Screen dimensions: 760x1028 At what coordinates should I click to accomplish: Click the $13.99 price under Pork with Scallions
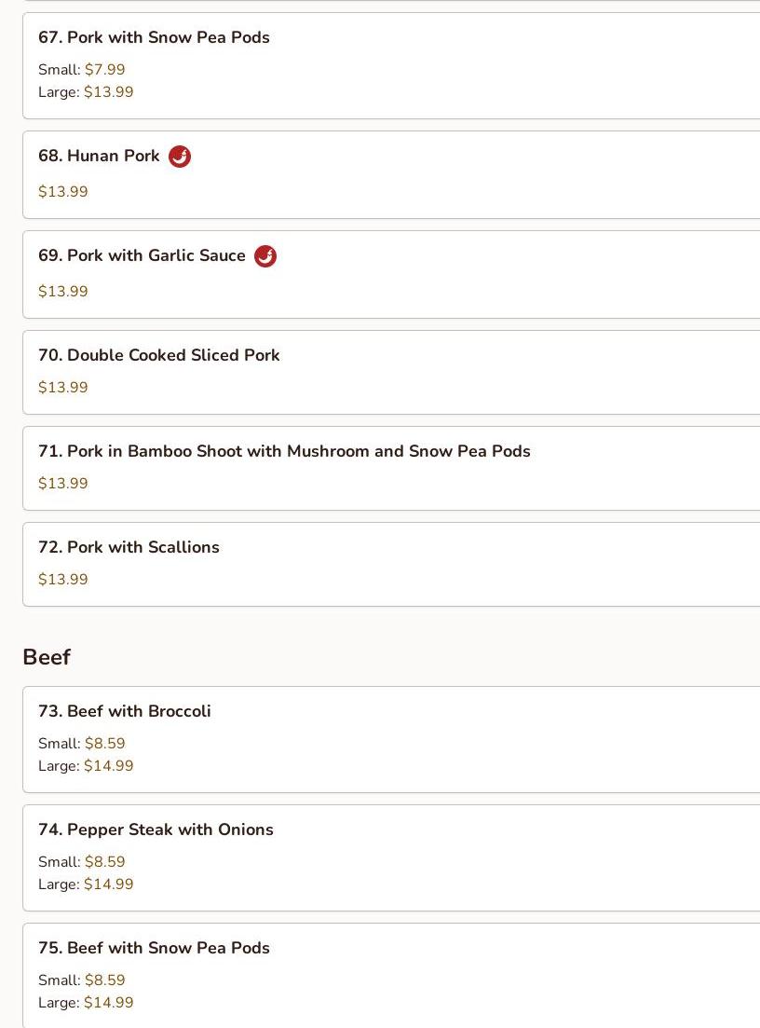click(x=63, y=580)
